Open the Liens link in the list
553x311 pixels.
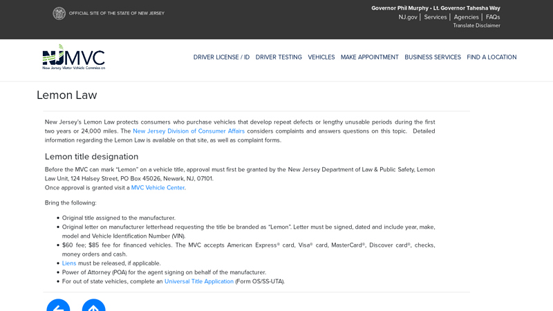69,263
